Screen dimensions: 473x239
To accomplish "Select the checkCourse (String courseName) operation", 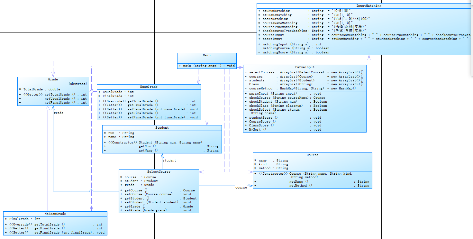I will [285, 98].
